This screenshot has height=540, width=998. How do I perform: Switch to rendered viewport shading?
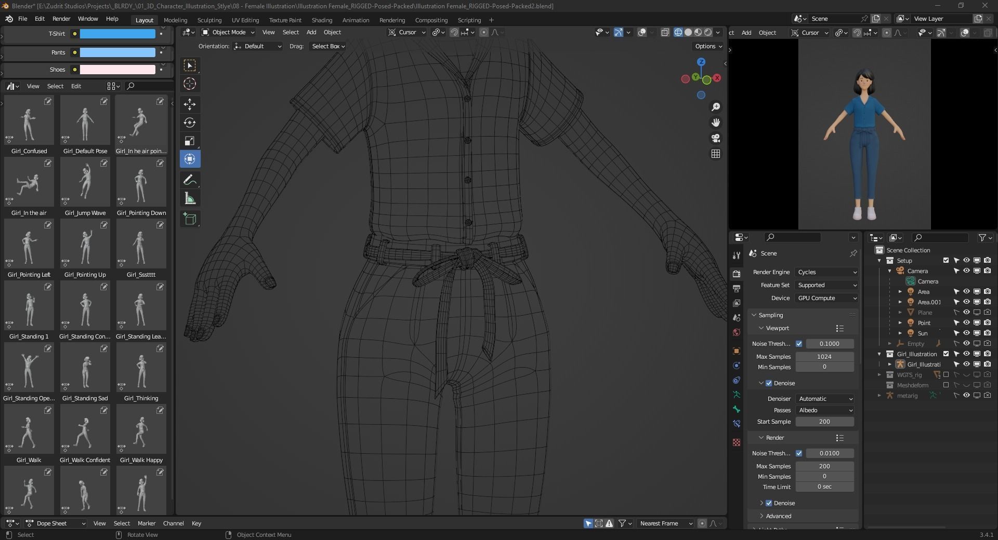click(708, 32)
